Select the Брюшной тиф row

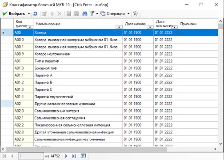(109, 68)
